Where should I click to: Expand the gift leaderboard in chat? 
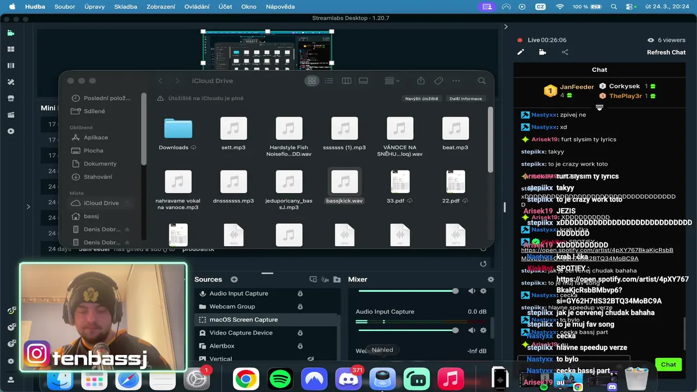click(x=600, y=108)
